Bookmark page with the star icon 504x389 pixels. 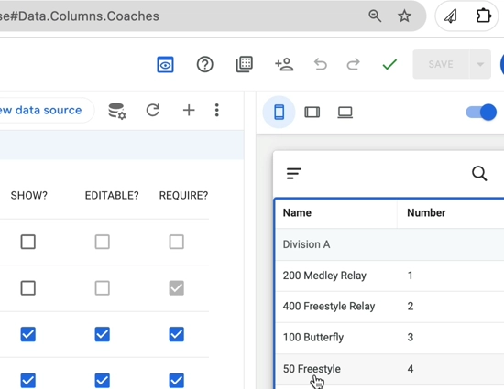click(404, 16)
